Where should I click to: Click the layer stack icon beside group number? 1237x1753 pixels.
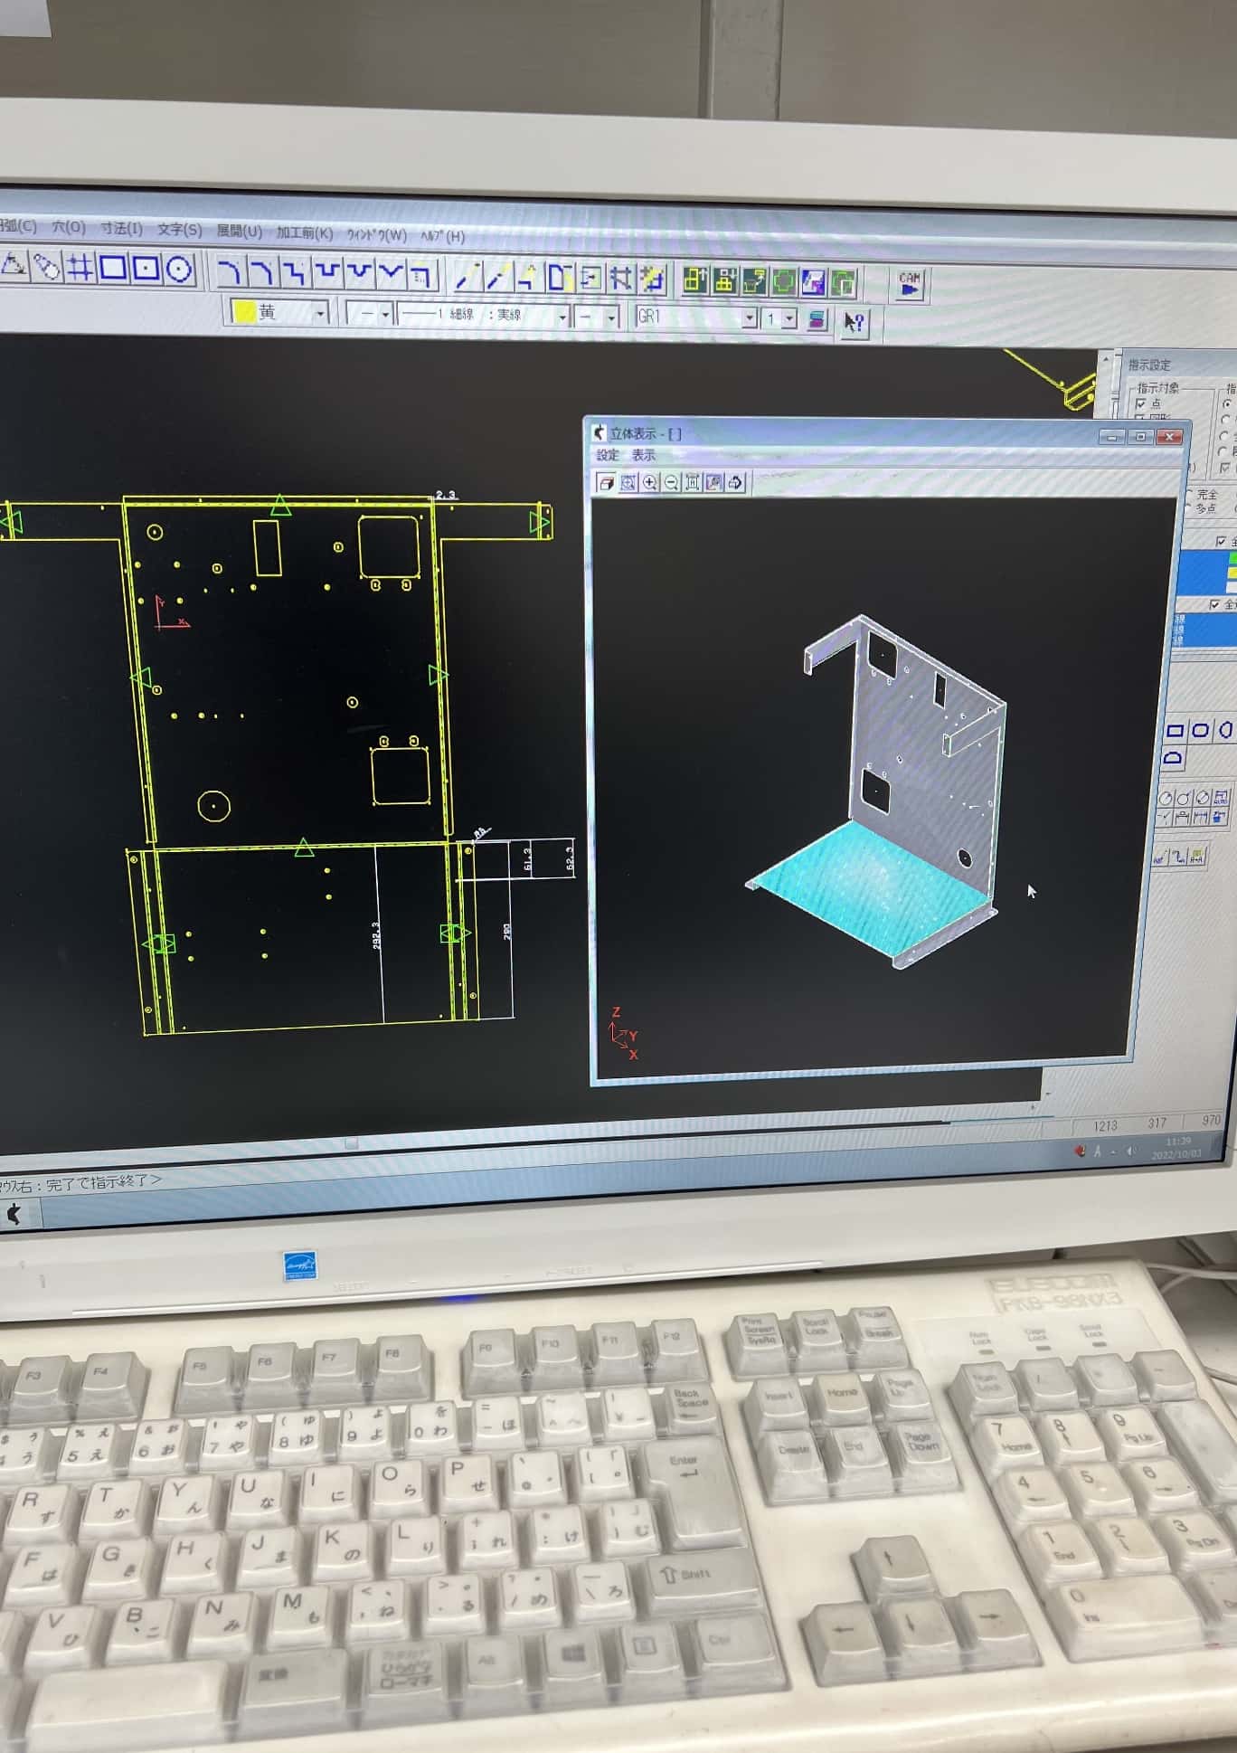click(x=817, y=319)
